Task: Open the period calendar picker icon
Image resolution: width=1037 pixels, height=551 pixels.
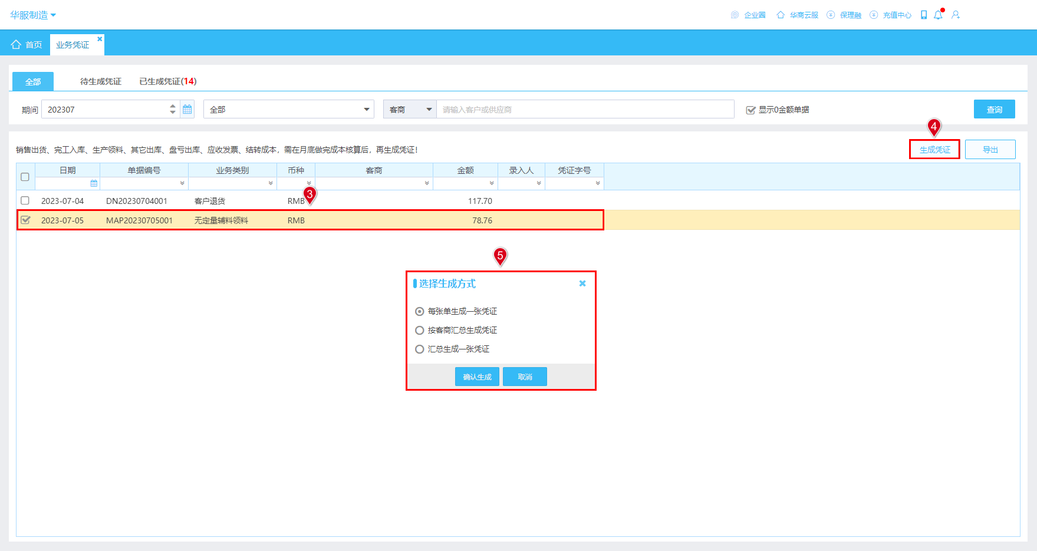Action: point(187,109)
